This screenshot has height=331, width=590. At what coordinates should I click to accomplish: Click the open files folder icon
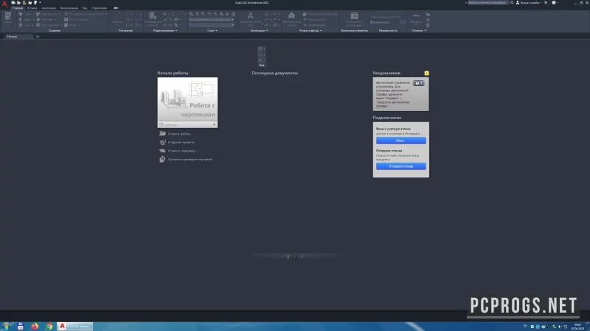click(x=162, y=133)
